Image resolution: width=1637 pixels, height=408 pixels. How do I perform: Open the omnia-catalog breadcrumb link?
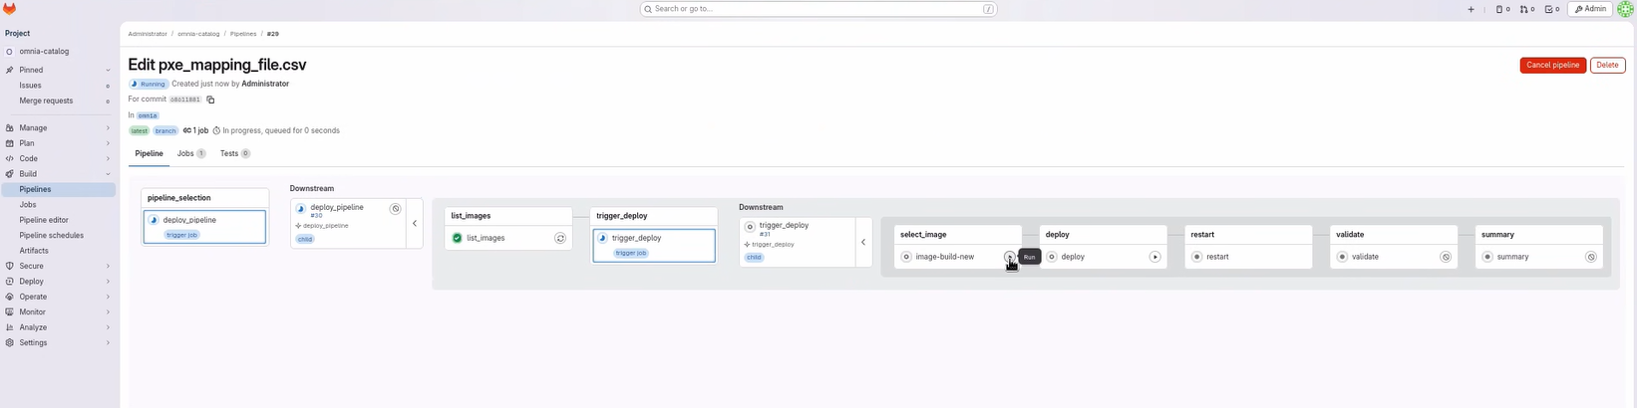(x=198, y=34)
